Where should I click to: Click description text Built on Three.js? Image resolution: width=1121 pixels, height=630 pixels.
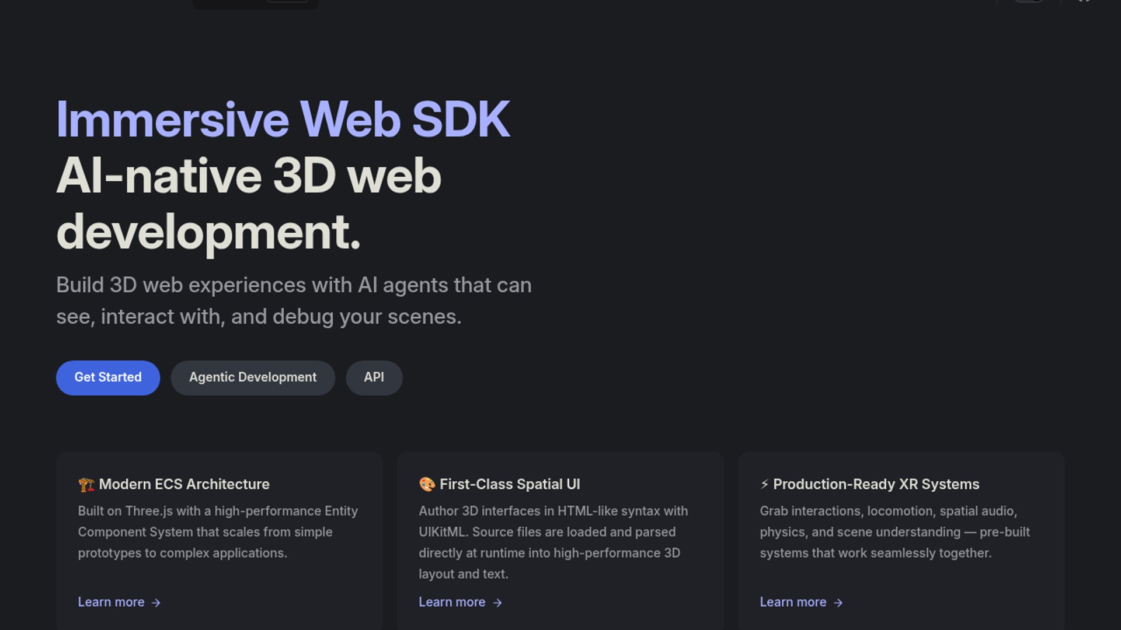pos(218,532)
